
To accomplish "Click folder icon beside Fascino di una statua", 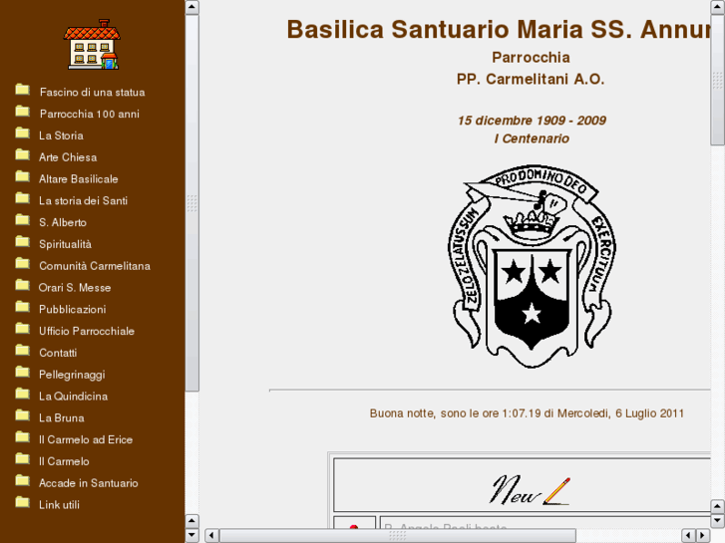I will [x=22, y=90].
